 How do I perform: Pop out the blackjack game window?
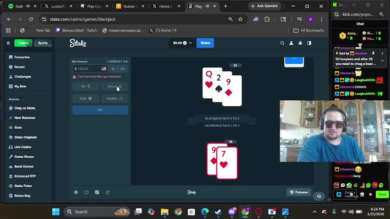[107, 192]
